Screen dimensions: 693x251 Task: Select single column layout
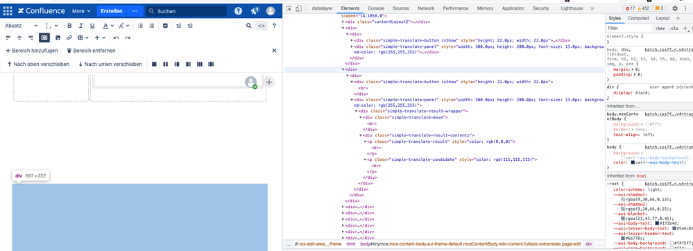tap(154, 64)
